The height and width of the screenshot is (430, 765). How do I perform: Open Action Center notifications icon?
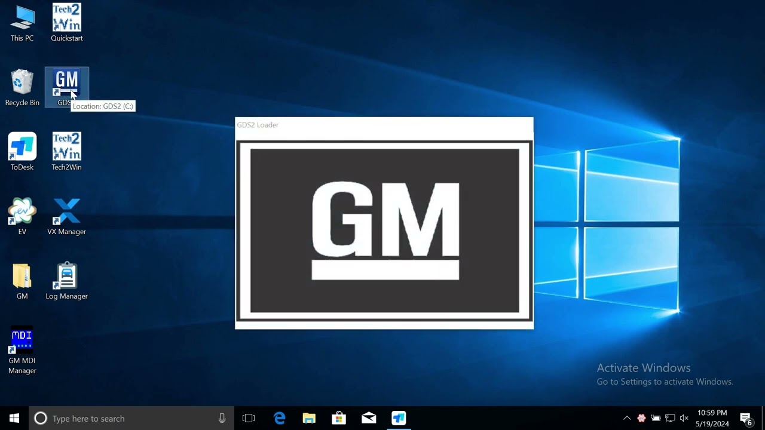tap(746, 418)
